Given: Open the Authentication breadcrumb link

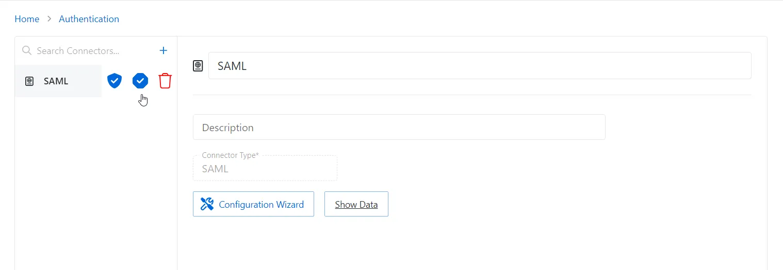Looking at the screenshot, I should click(89, 19).
